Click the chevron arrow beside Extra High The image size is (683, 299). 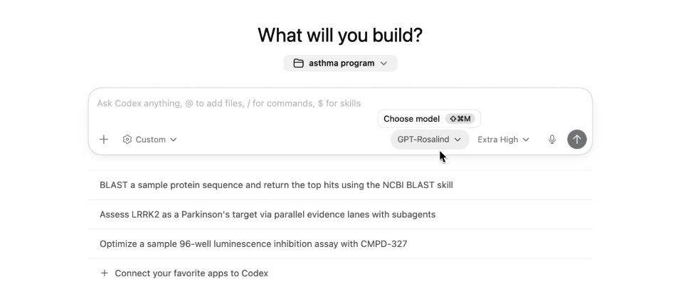click(526, 140)
